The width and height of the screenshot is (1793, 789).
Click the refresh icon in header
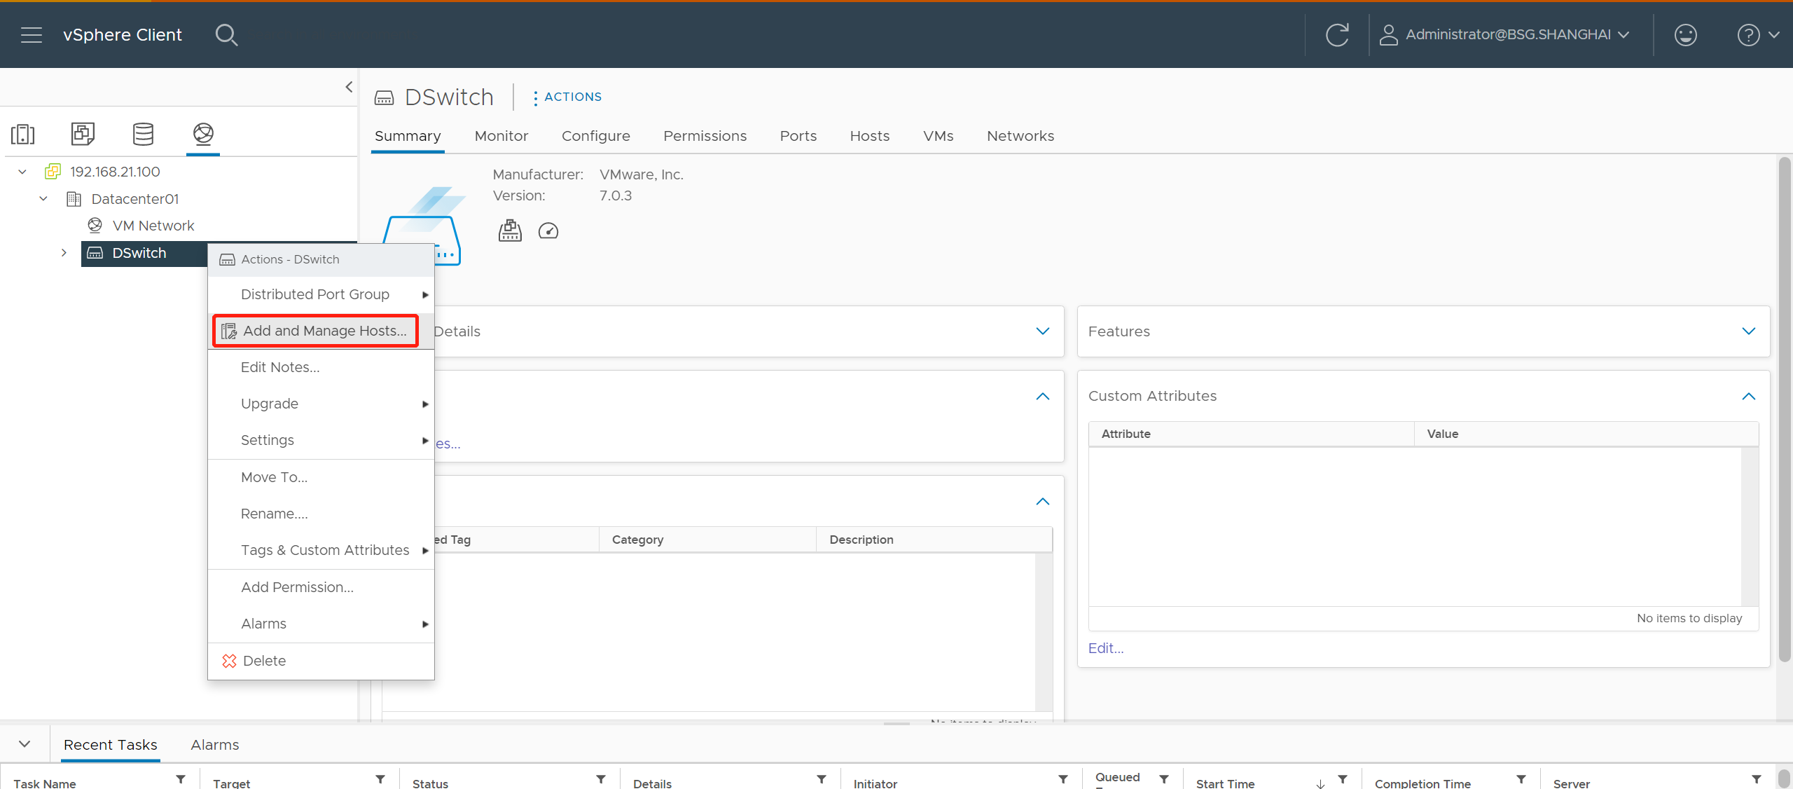[1336, 34]
